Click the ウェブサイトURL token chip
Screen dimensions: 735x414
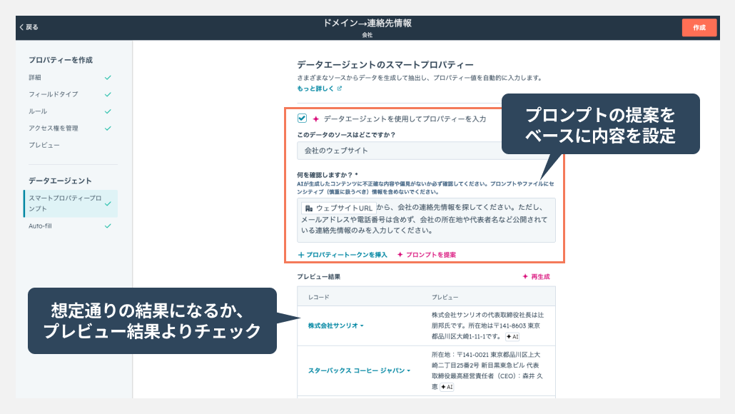[338, 208]
